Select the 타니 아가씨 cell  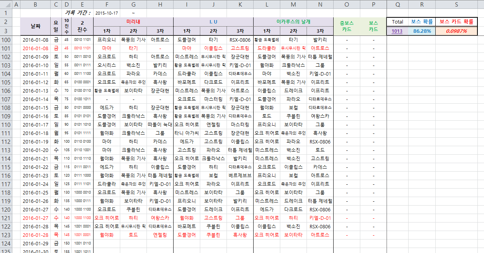[x=186, y=133]
